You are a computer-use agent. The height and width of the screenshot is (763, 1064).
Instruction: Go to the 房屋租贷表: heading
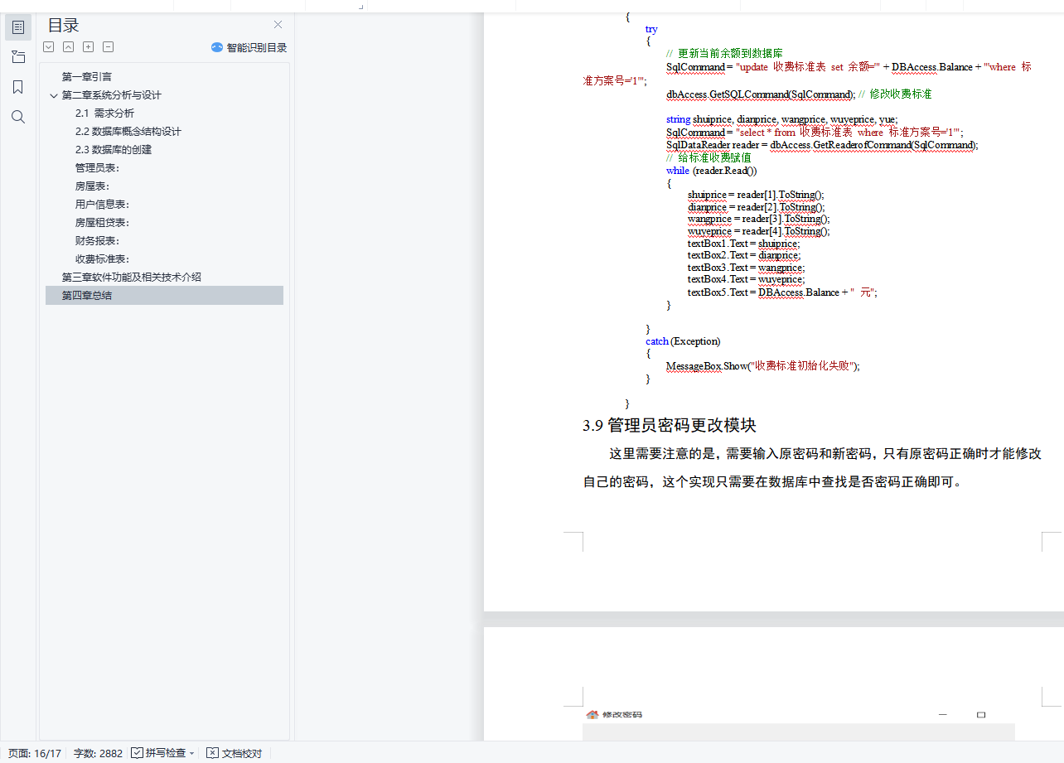tap(102, 222)
